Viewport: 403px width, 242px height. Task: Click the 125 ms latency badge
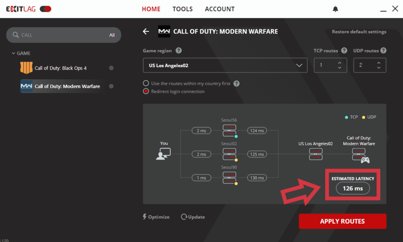pyautogui.click(x=257, y=154)
